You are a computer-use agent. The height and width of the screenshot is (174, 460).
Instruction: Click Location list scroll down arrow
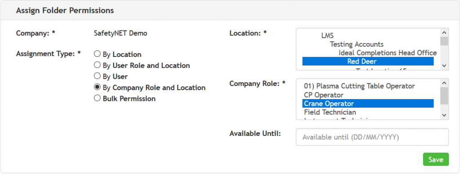(444, 65)
